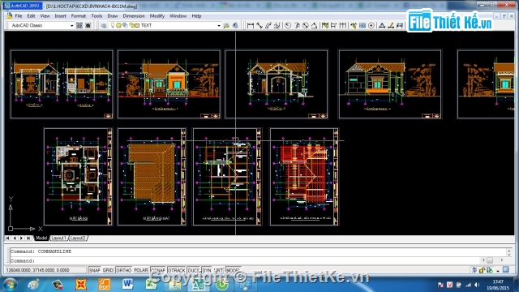This screenshot has height=292, width=519.
Task: Click the command window vertical scrollbar
Action: 509,252
